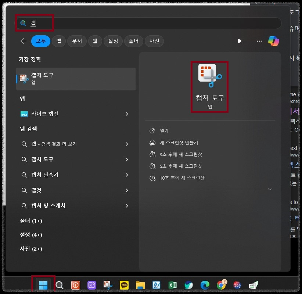Screen dimensions: 302x294
Task: Launch Excel from the taskbar
Action: click(x=172, y=285)
